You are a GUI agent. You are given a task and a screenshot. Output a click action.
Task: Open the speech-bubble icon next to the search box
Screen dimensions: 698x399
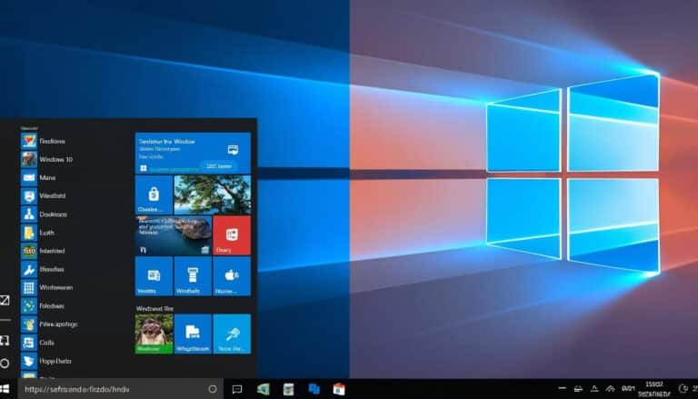click(237, 389)
